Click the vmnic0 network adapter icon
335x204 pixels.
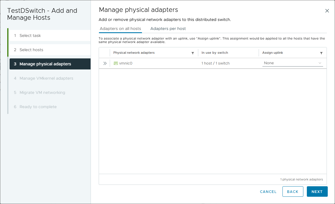click(116, 63)
